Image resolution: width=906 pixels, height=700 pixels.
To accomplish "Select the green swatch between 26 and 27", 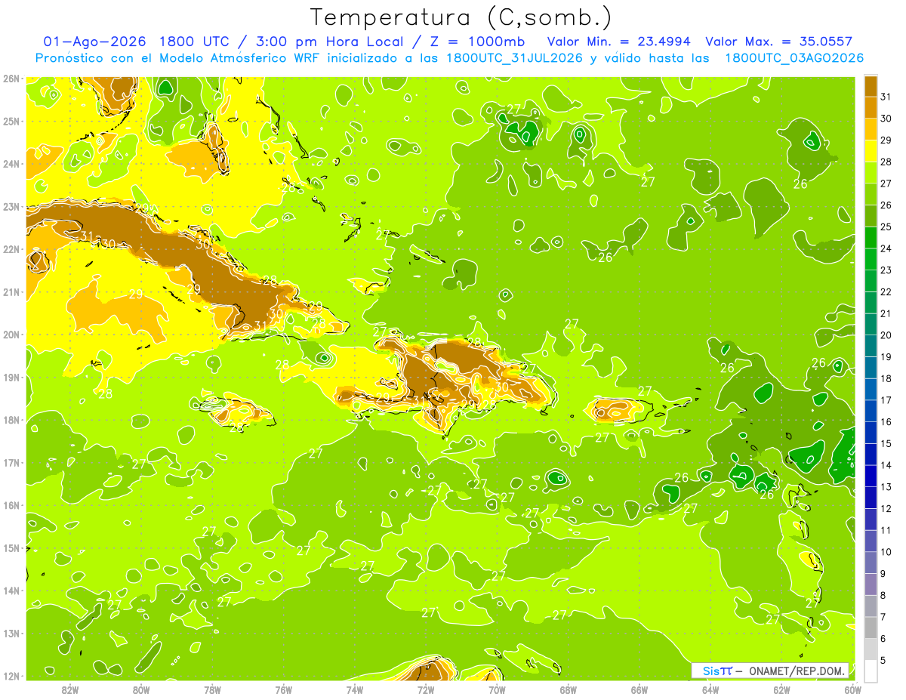I will pos(871,193).
